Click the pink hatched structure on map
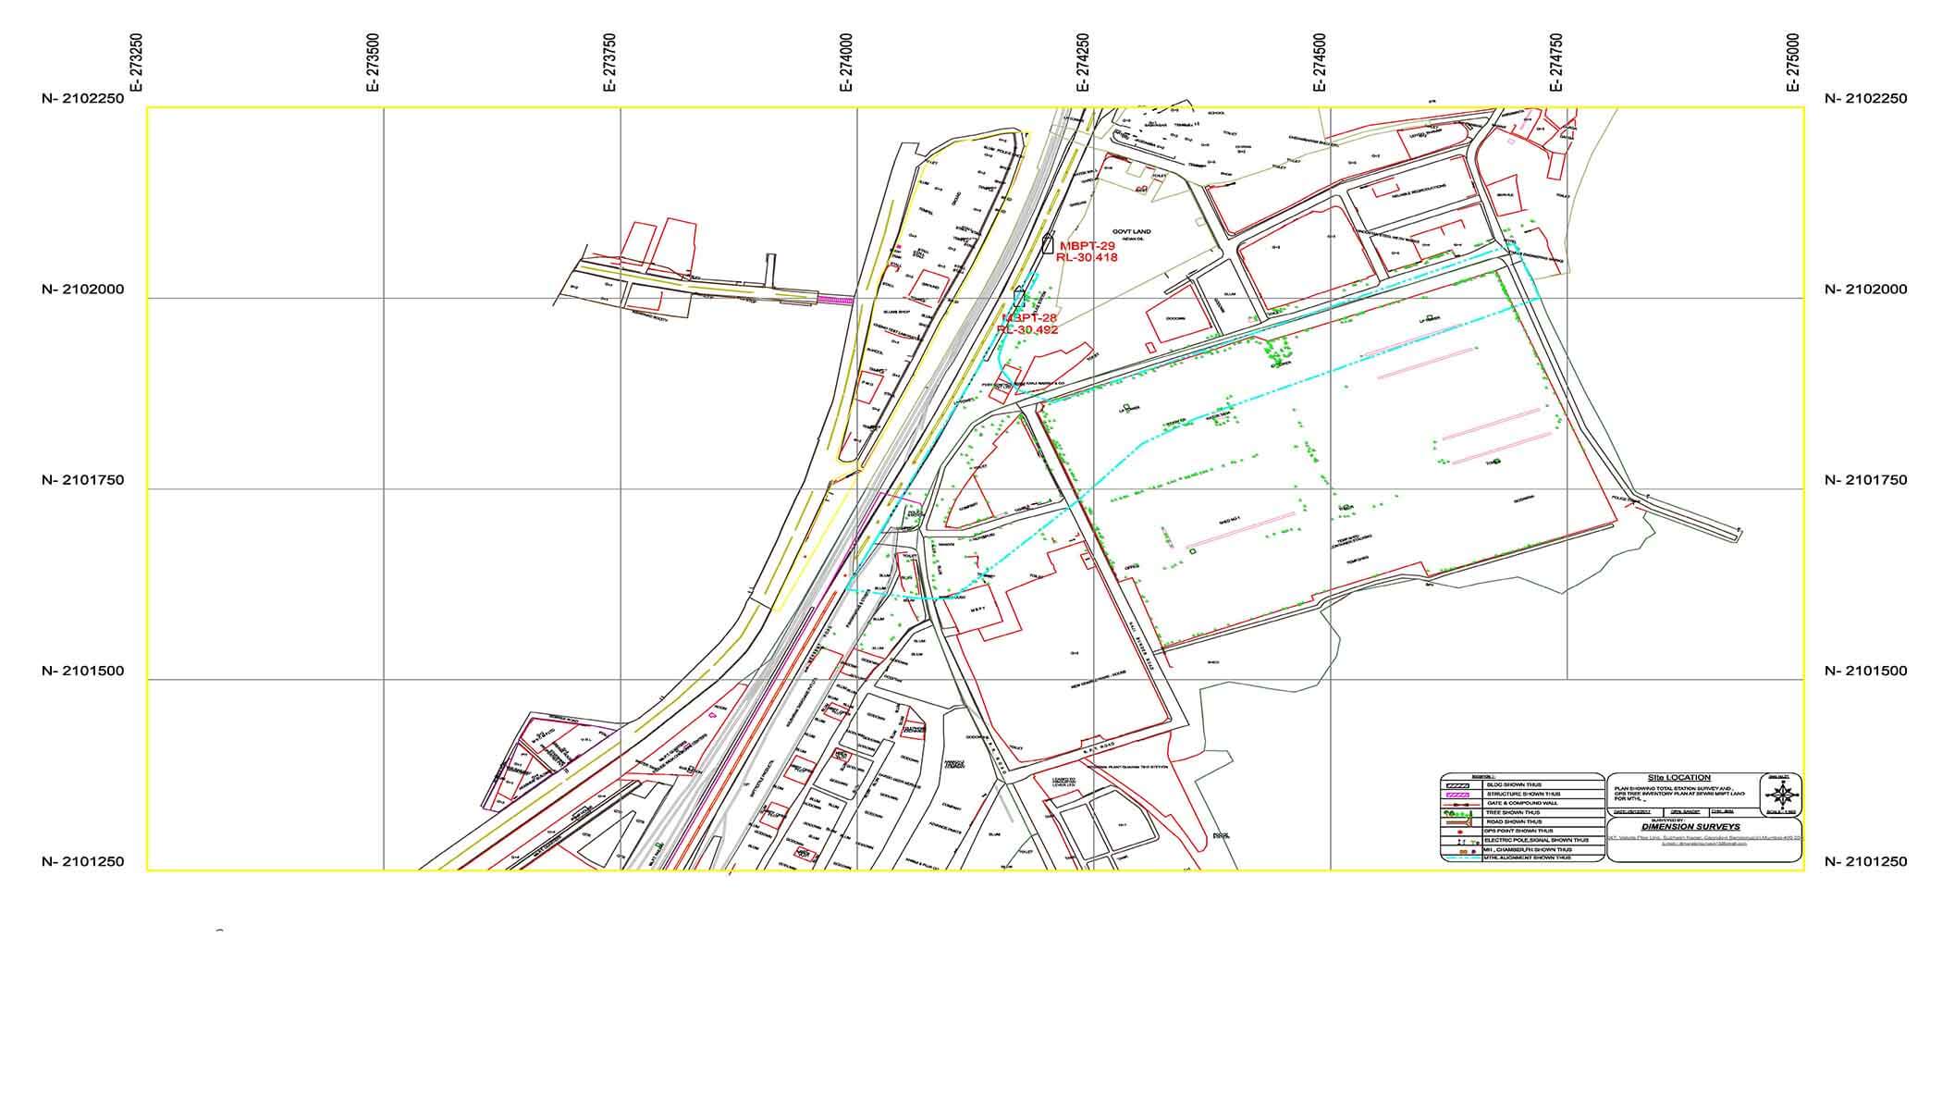Screen dimensions: 1942x1110 [835, 299]
